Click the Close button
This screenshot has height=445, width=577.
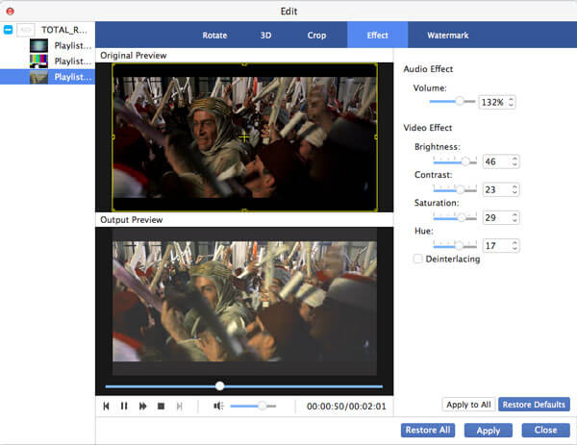(x=545, y=430)
